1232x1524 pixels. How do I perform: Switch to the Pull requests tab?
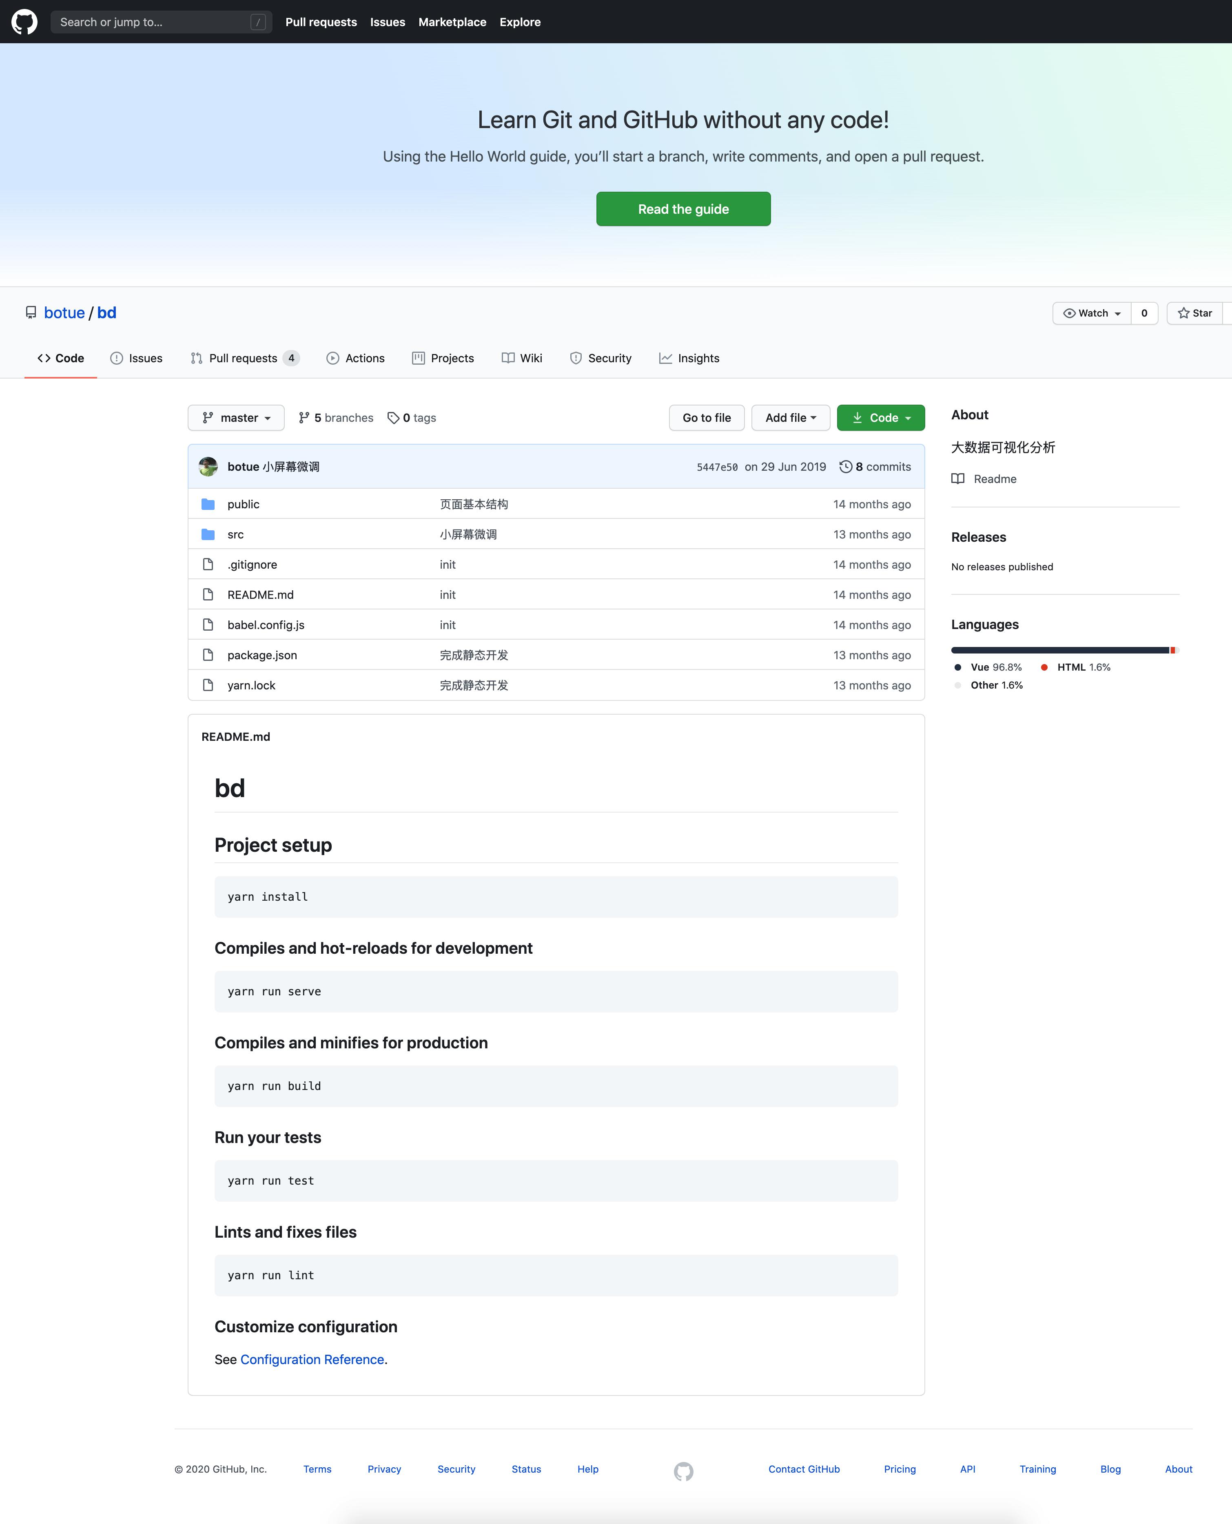click(243, 358)
